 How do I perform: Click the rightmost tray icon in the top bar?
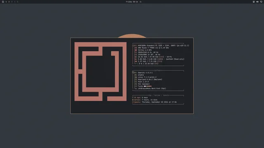(x=261, y=2)
